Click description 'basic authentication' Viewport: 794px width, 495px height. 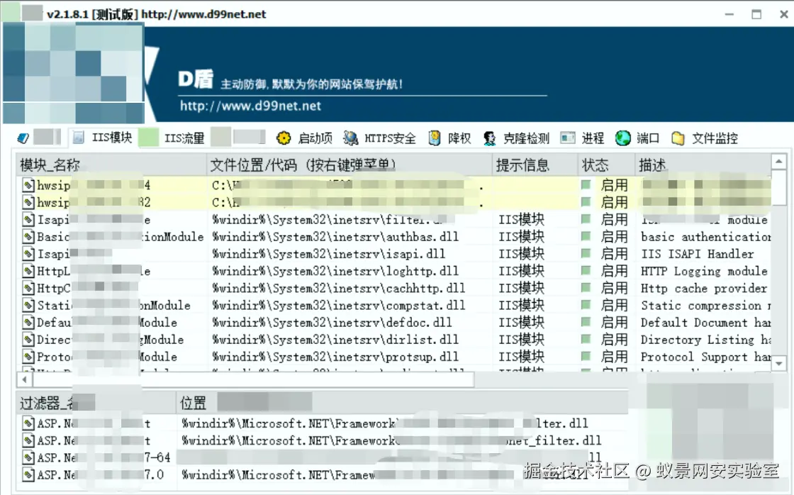point(706,237)
